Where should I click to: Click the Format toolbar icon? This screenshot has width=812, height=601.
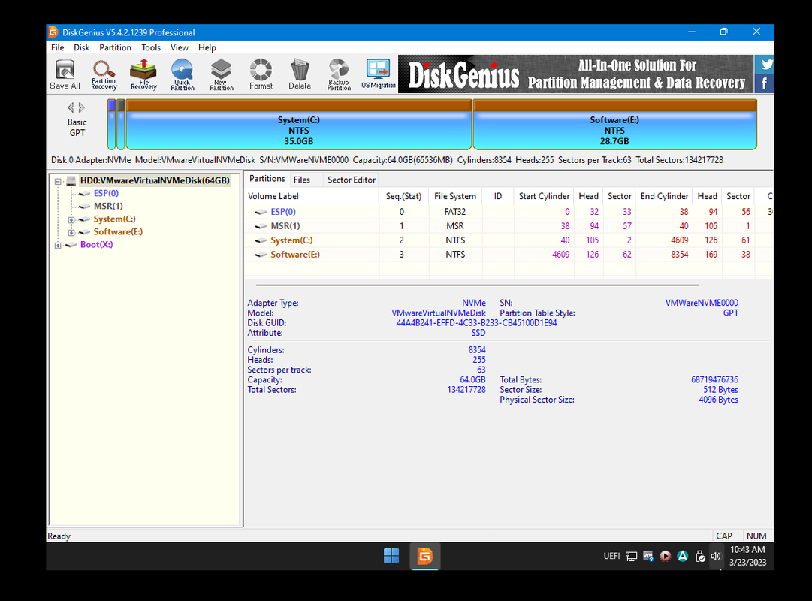pos(261,74)
